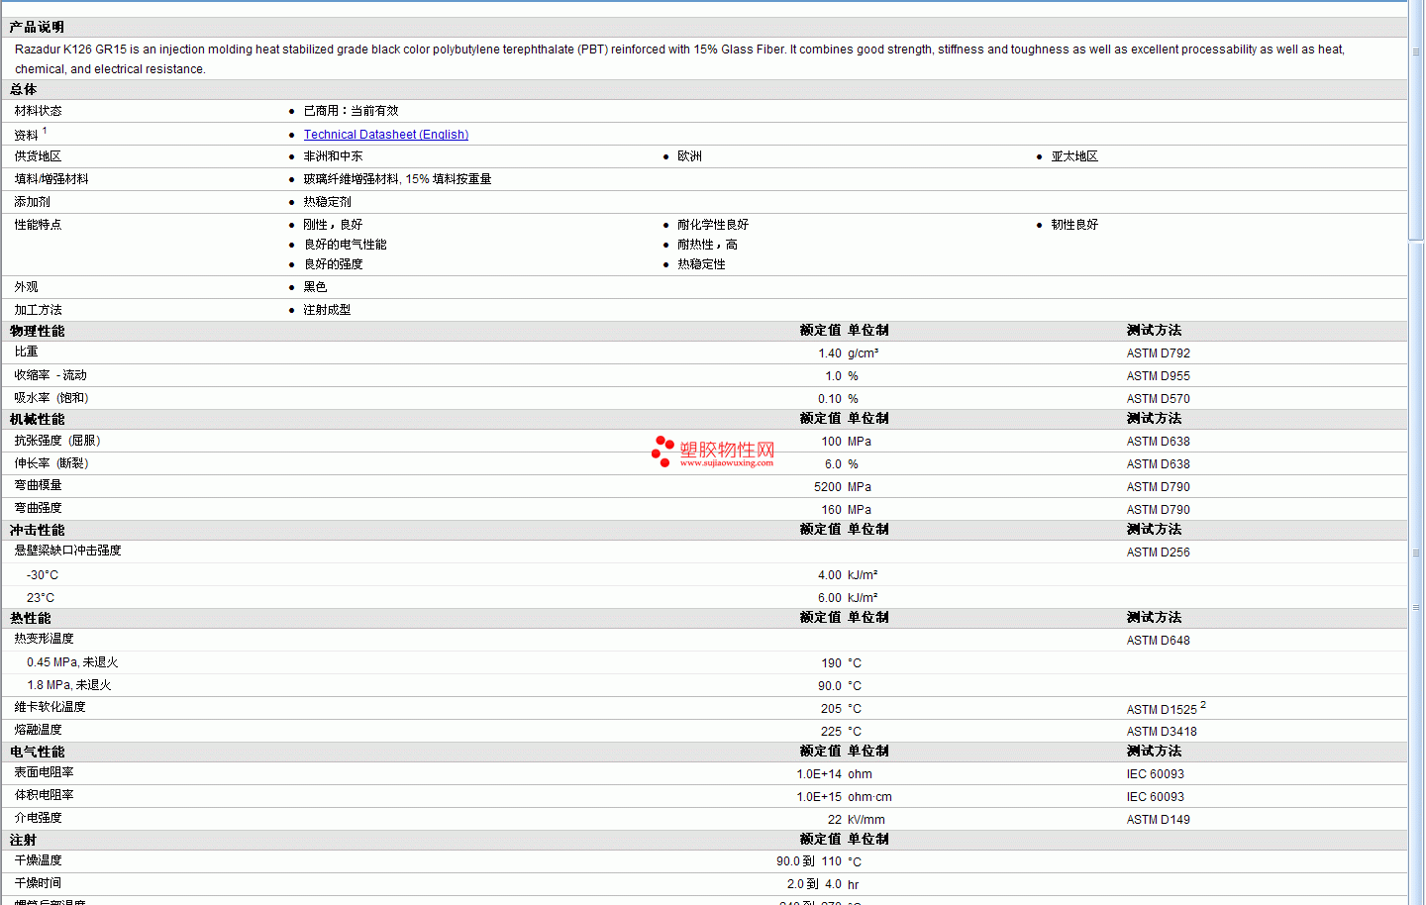Viewport: 1426px width, 905px height.
Task: Click the ASTM D570 test method
Action: pyautogui.click(x=1159, y=399)
